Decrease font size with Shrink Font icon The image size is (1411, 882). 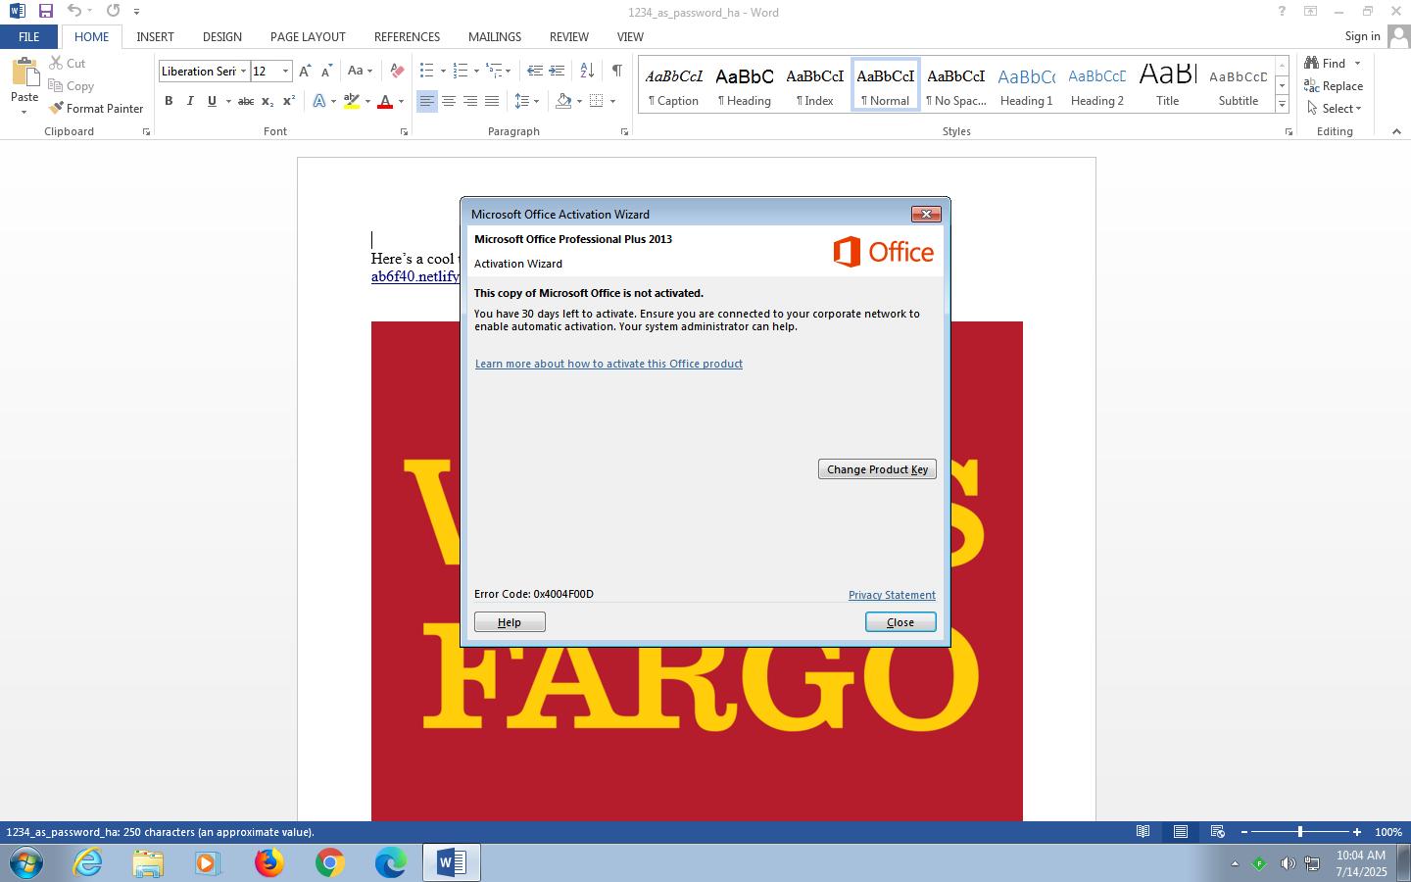click(x=327, y=71)
